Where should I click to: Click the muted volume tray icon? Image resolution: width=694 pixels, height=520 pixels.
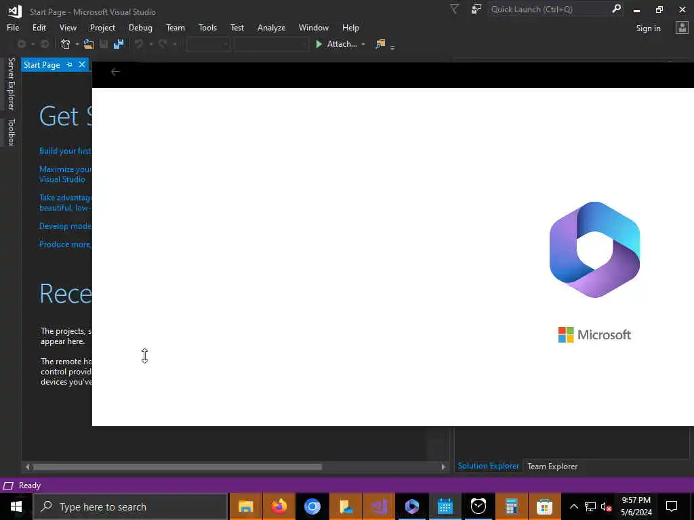pos(607,506)
